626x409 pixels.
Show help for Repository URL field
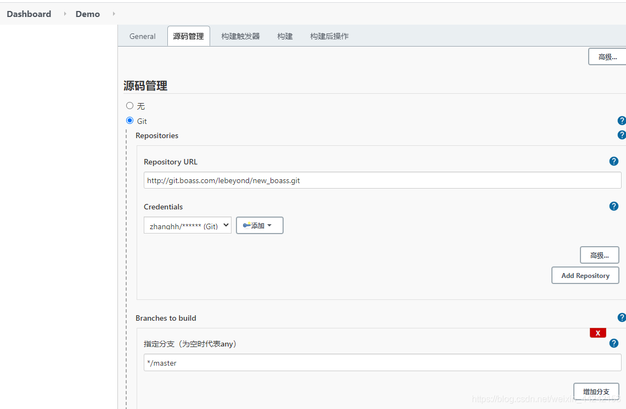click(x=613, y=161)
